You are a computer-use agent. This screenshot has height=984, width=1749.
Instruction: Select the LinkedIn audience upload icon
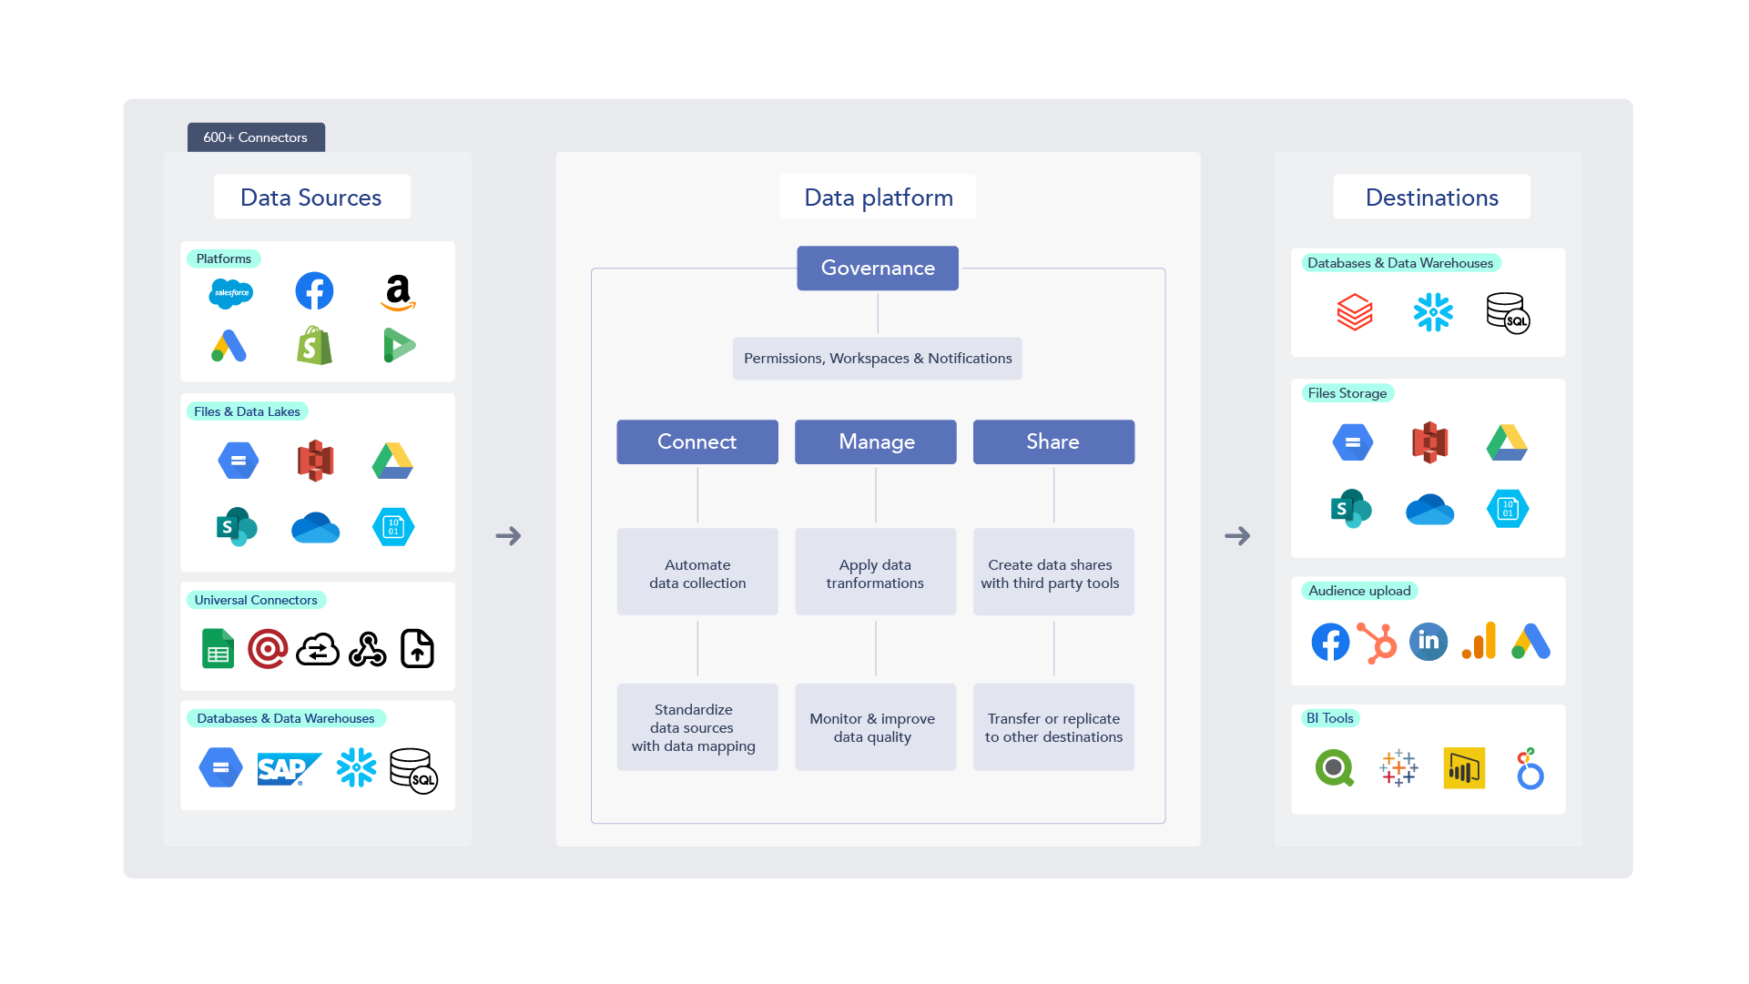(1429, 642)
